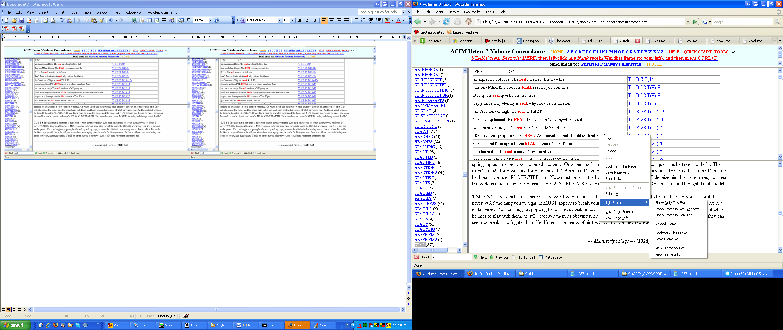Viewport: 783px width, 330px height.
Task: Switch to the Talk Fusio... tab
Action: (594, 41)
